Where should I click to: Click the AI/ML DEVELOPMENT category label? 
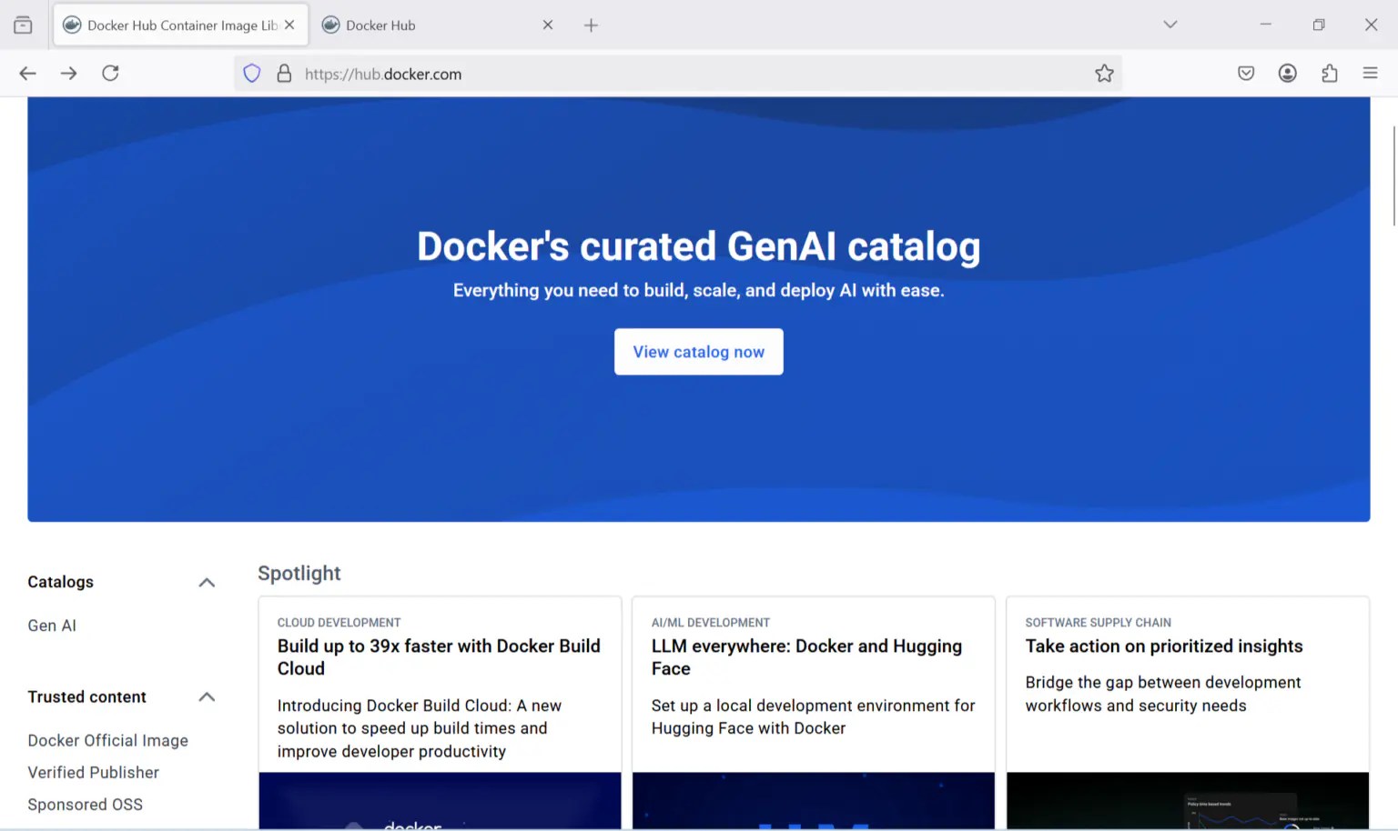[x=711, y=623]
